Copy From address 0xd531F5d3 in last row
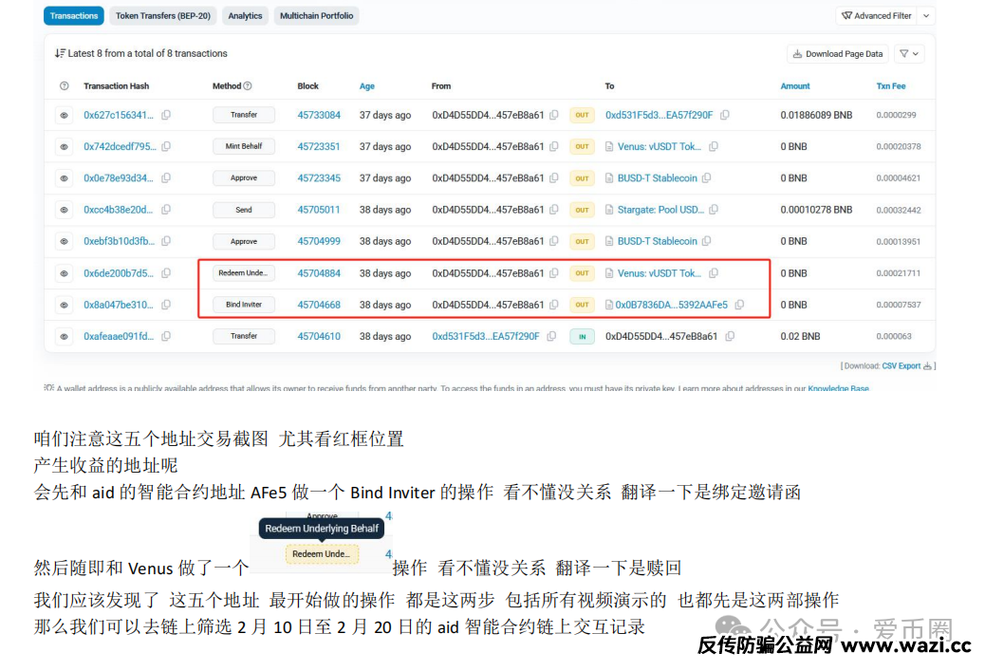The height and width of the screenshot is (671, 985). point(551,336)
